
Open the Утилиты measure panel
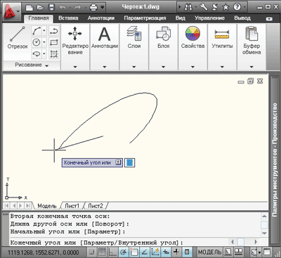222,37
